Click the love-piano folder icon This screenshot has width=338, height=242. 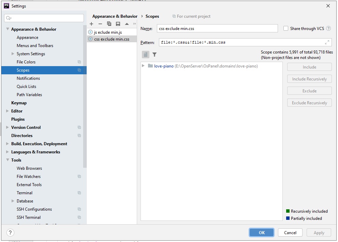click(x=150, y=66)
